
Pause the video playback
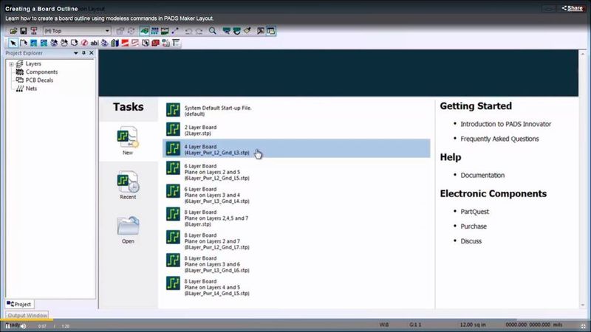coord(7,326)
